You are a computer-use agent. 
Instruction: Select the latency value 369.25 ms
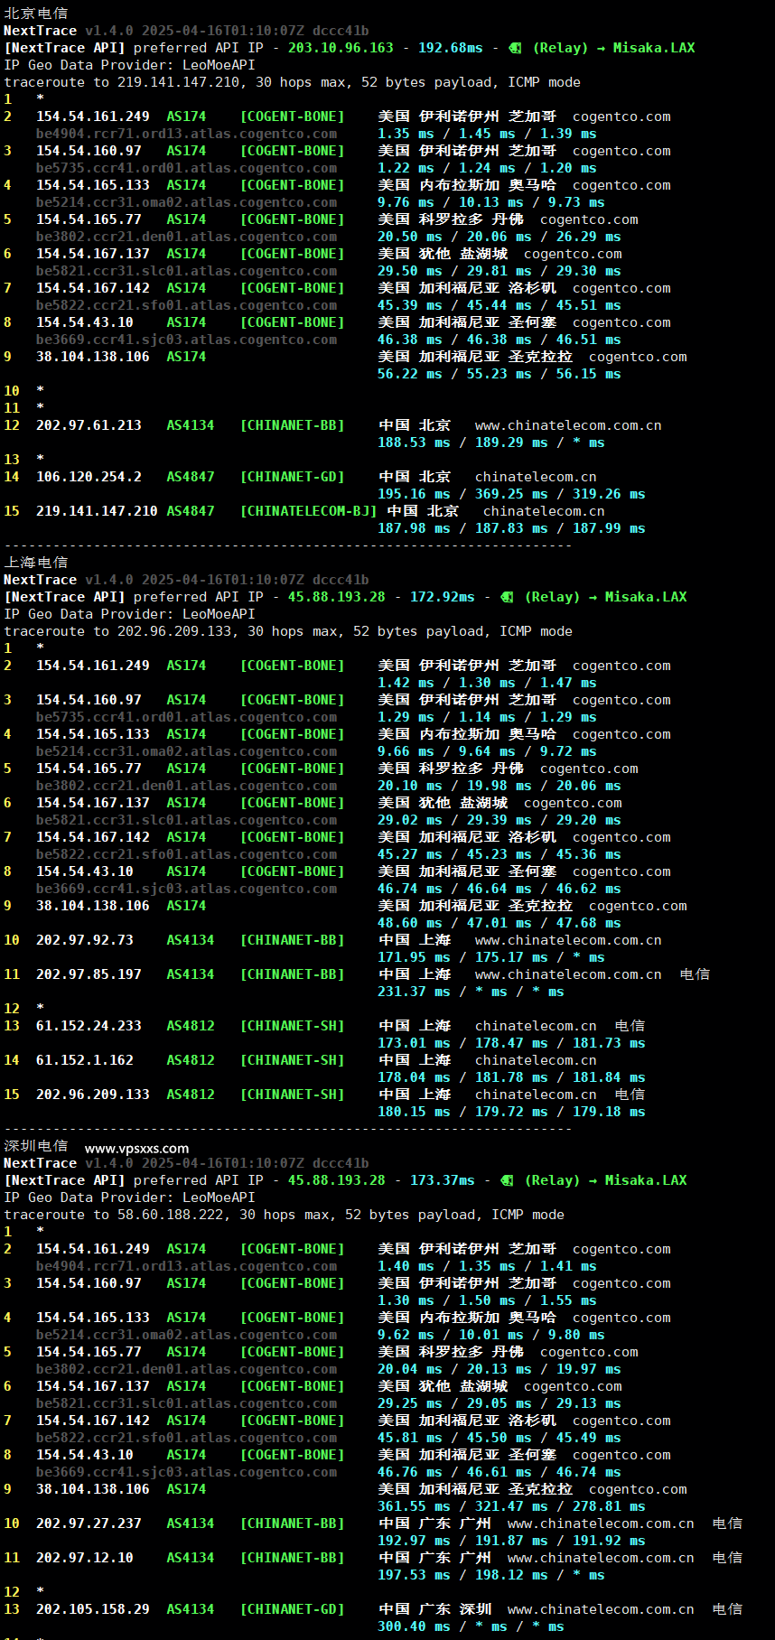coord(511,494)
